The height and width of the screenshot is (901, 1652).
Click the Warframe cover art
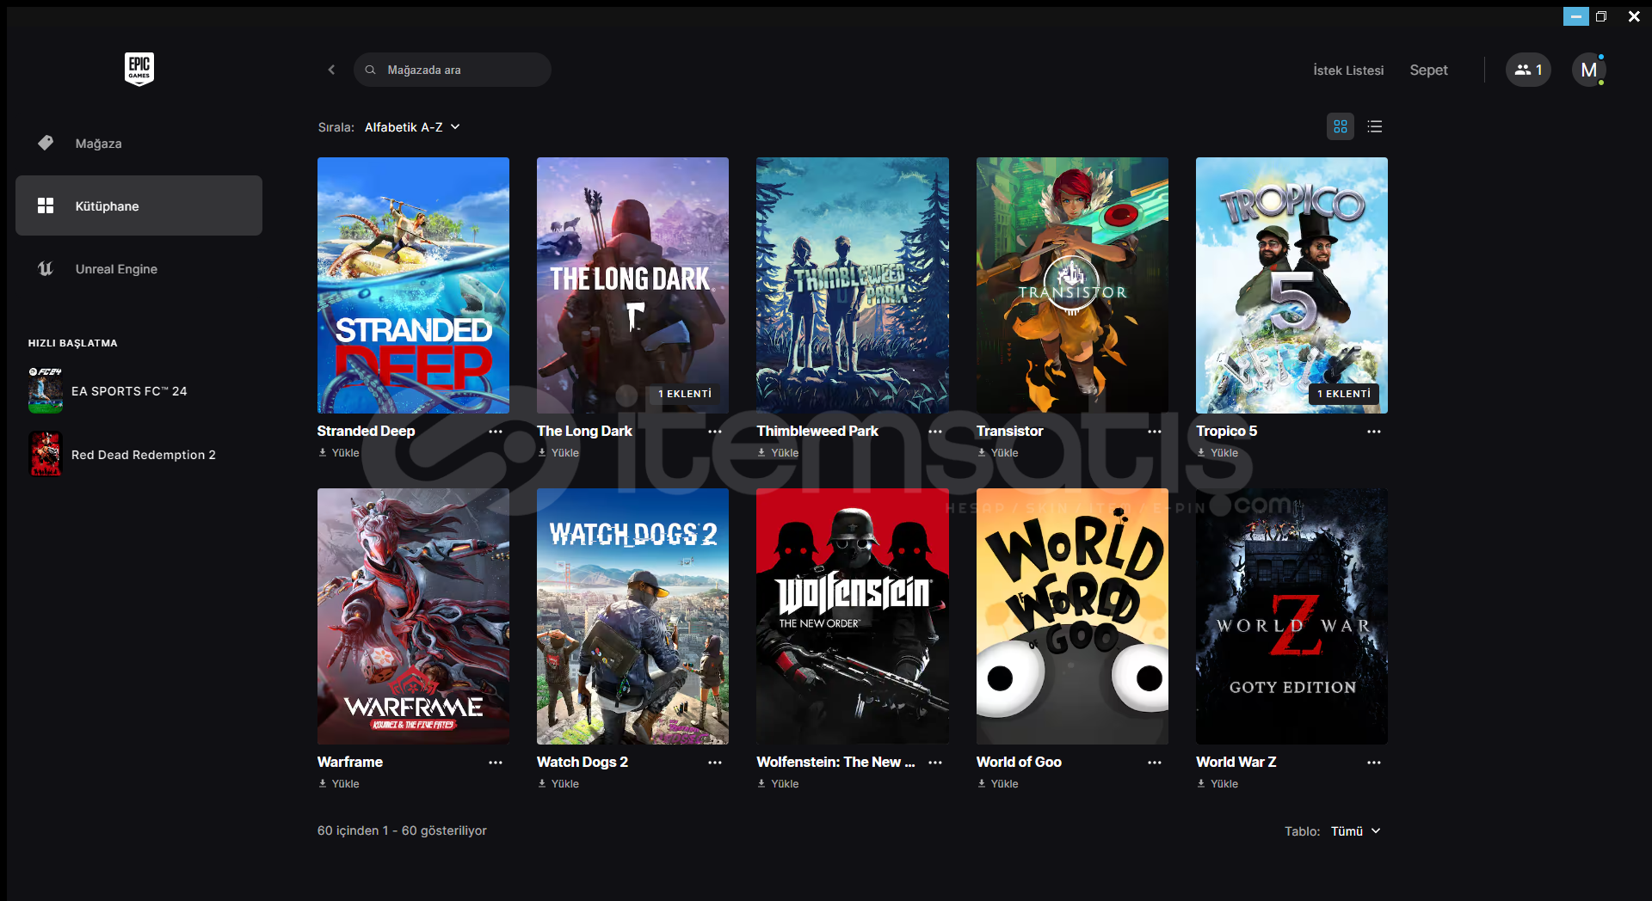(x=413, y=616)
